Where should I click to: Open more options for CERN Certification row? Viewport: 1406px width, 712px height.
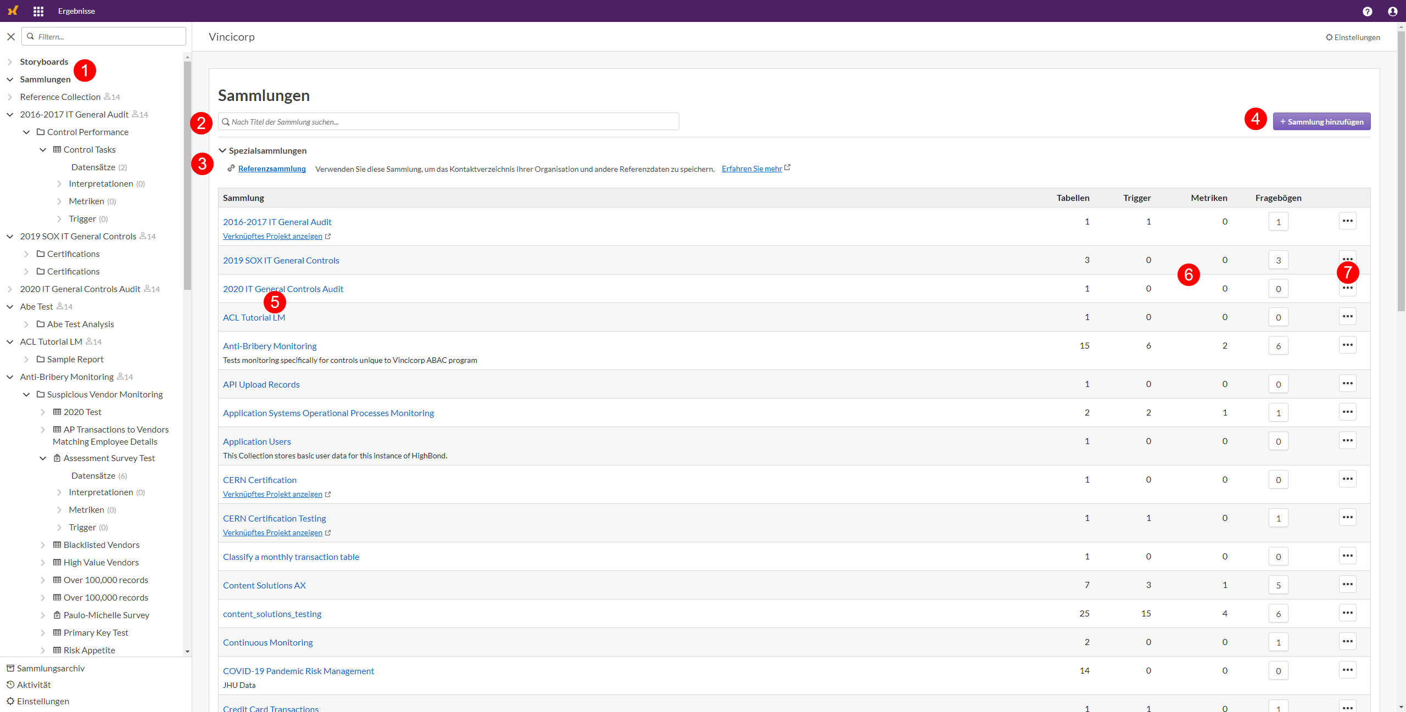(x=1347, y=479)
